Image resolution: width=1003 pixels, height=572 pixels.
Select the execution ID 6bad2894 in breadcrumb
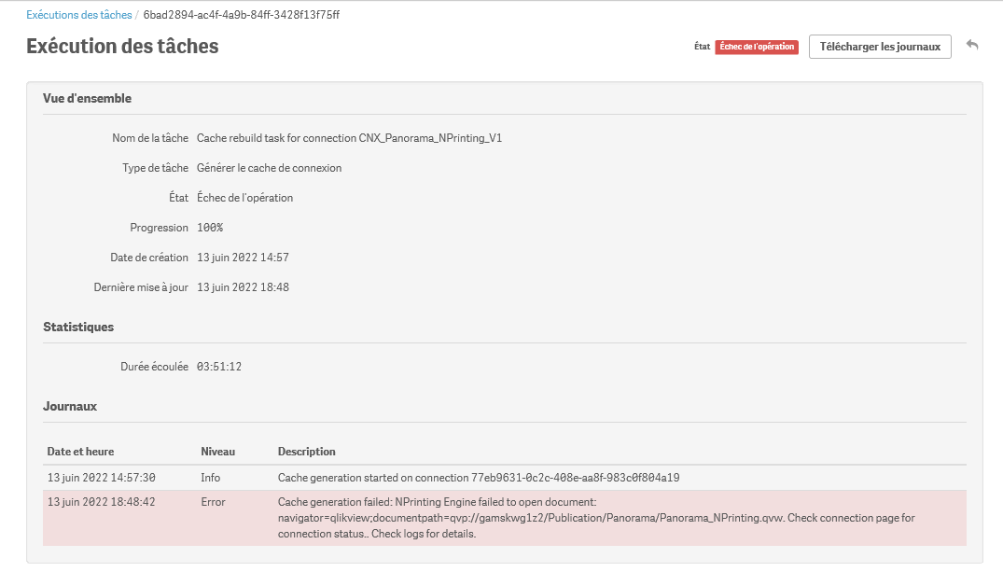(241, 15)
